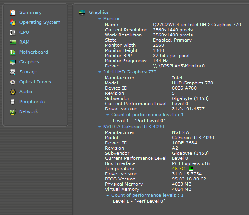Screen dimensions: 249x215
Task: Open the Storage section
Action: point(28,72)
